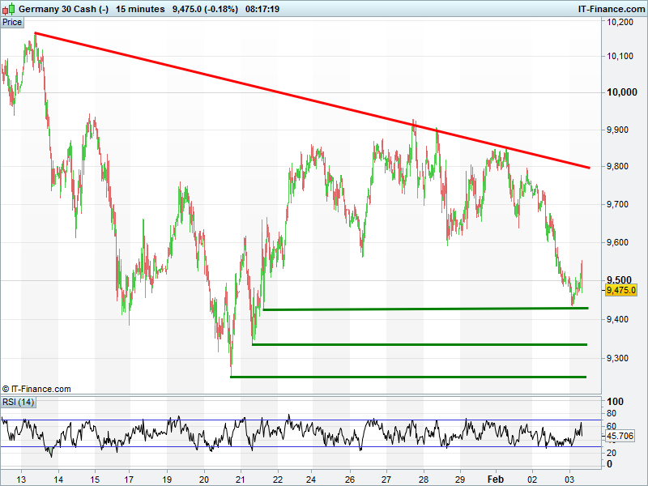Click the RSI 100 scale label
Screen dimensions: 648x486
point(615,402)
